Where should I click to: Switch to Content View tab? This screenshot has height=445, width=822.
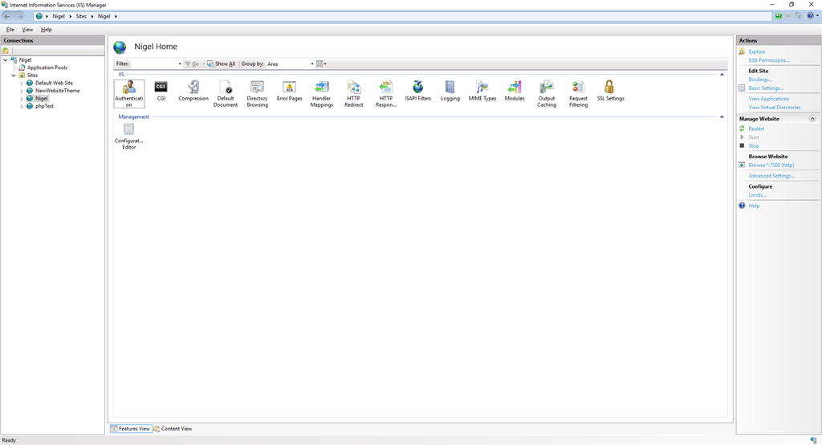(x=173, y=429)
